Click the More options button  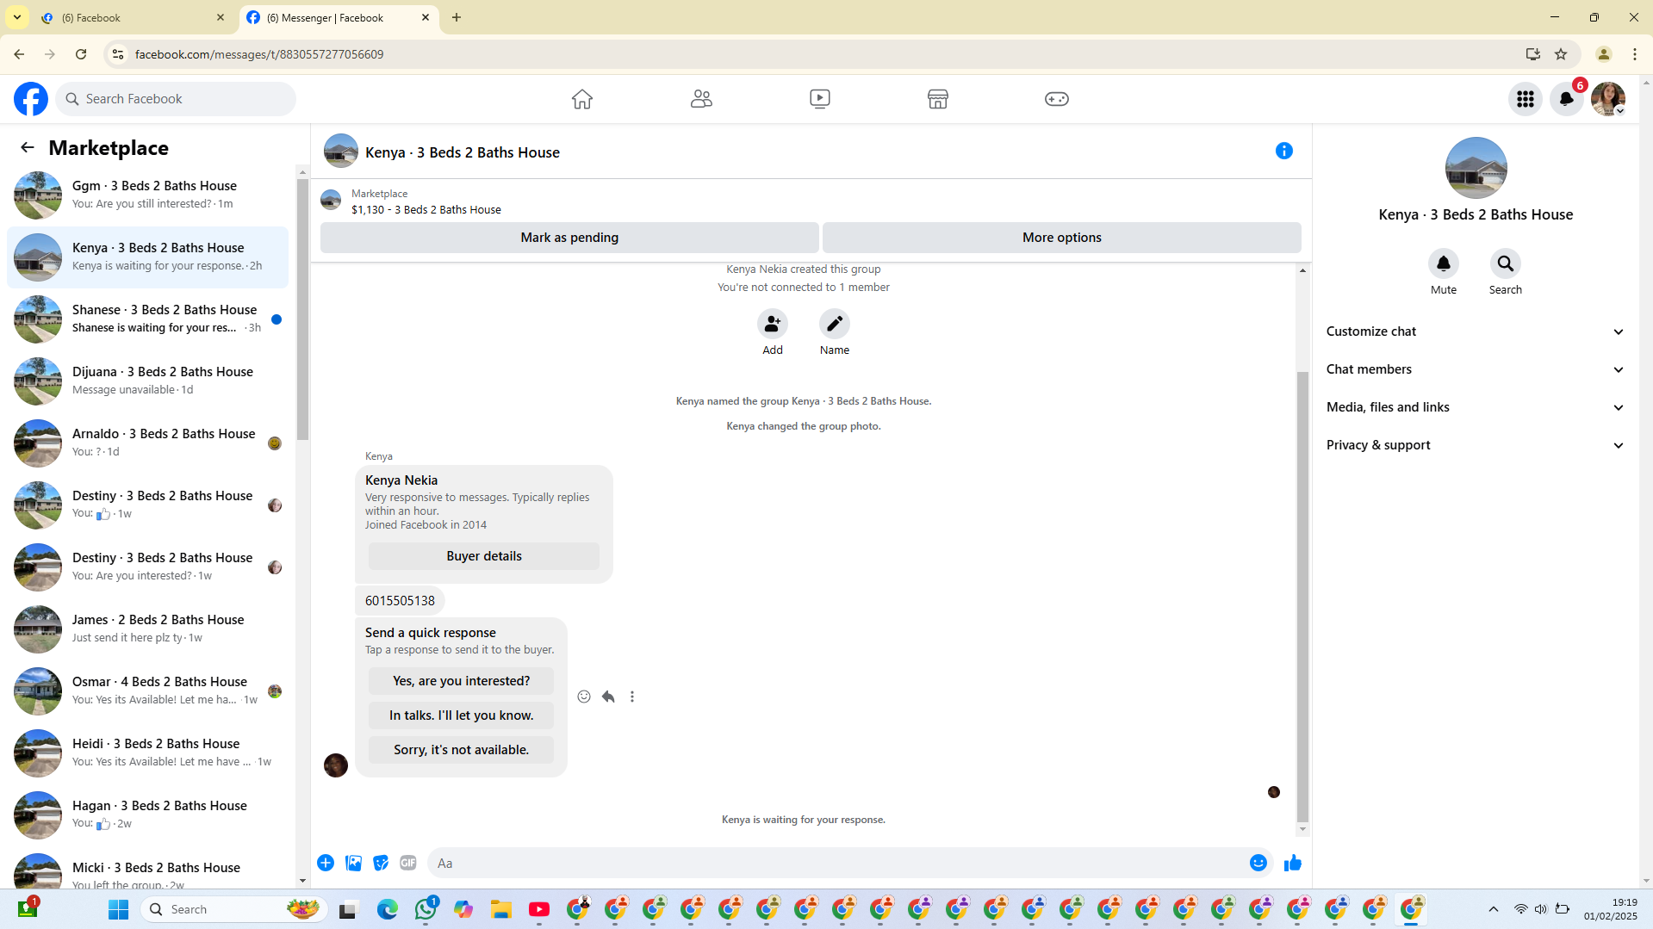1062,238
